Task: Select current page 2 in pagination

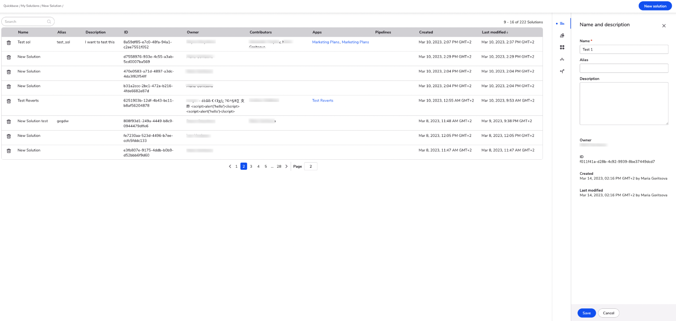Action: point(244,166)
